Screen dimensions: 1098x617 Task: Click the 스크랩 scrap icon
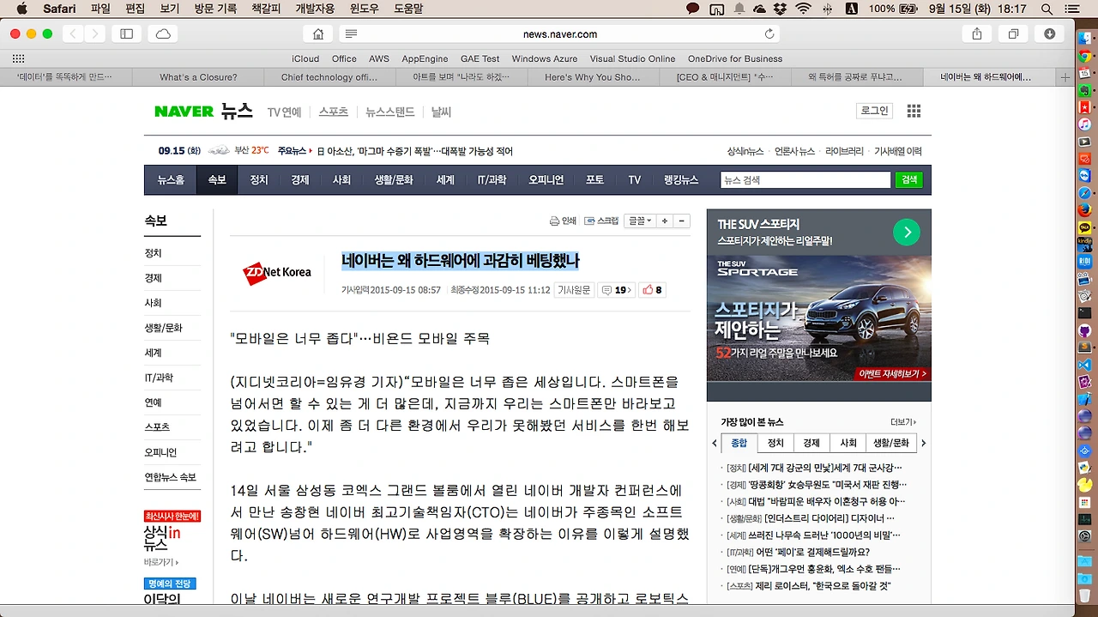(601, 221)
